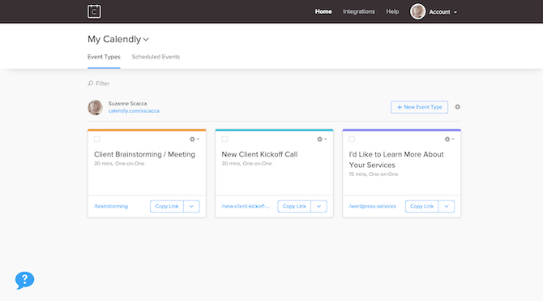This screenshot has width=543, height=301.
Task: Click the New Event Type button
Action: point(419,107)
